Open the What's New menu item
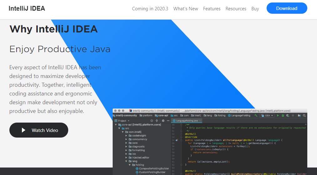Screen dimensions: 317x175 coord(186,9)
